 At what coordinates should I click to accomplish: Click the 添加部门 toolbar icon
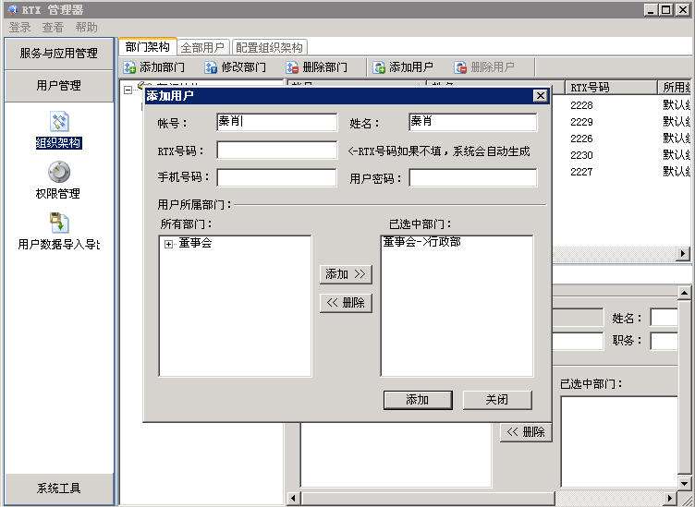pyautogui.click(x=130, y=67)
